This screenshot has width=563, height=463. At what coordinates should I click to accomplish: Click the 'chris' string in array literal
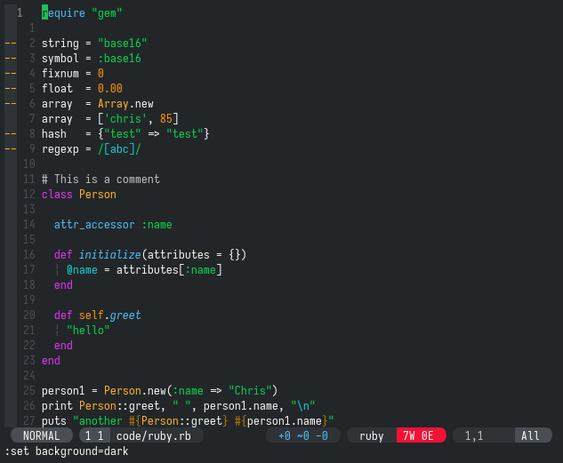point(125,119)
